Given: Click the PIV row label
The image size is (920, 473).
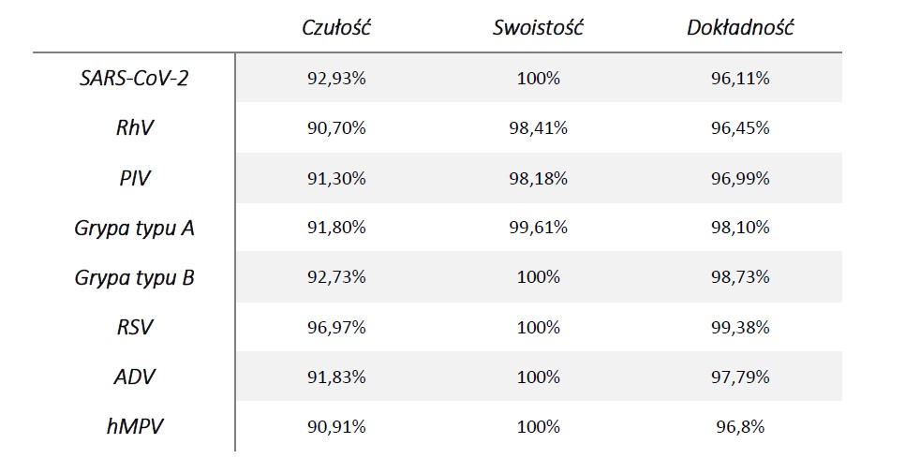Looking at the screenshot, I should point(134,178).
